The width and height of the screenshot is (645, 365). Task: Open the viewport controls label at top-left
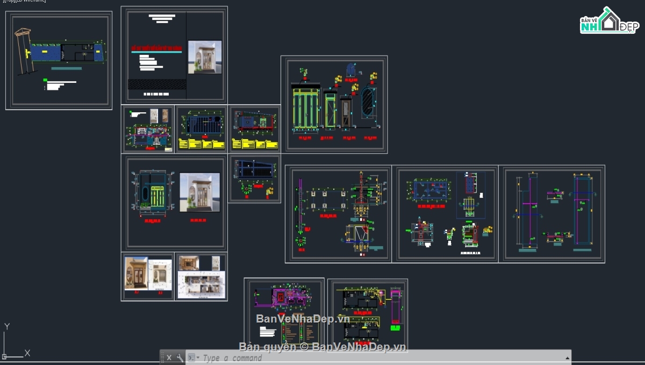tap(23, 1)
